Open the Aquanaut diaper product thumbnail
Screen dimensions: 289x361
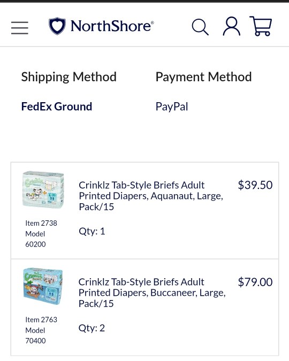click(x=43, y=190)
